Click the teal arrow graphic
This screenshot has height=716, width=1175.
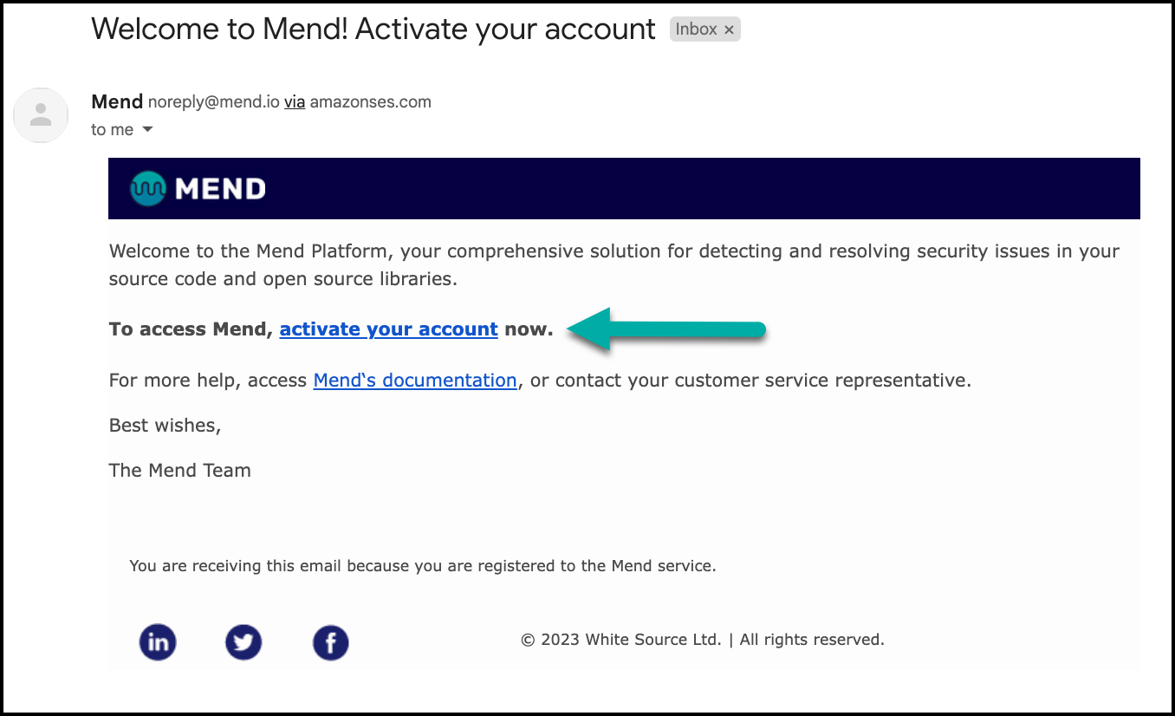point(667,329)
